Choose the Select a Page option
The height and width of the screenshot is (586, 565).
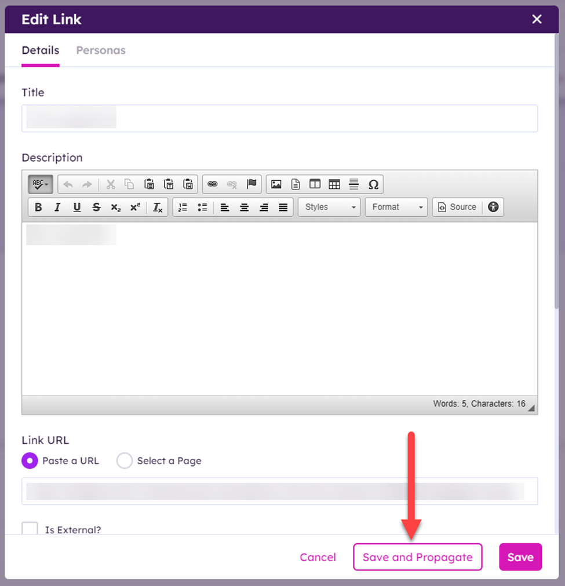125,461
